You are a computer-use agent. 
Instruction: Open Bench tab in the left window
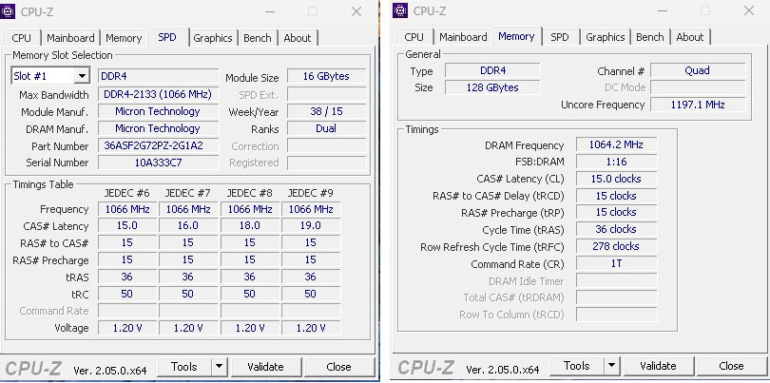[258, 38]
